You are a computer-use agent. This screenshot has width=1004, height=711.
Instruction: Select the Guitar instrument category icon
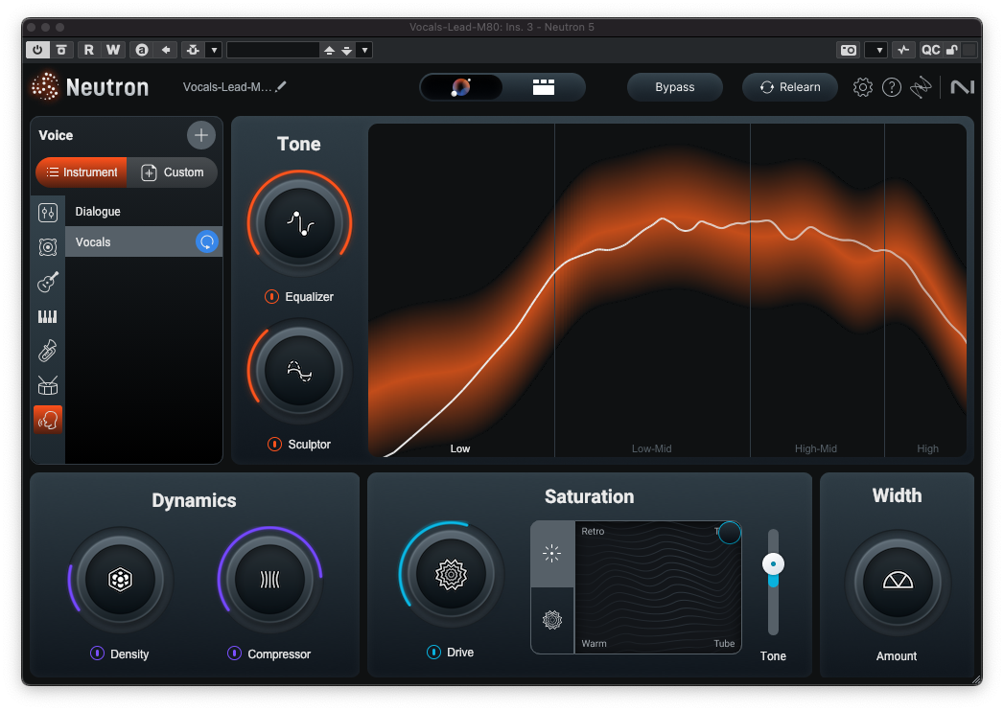[47, 281]
